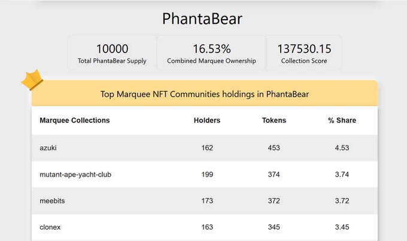Open the mutant-ape-yacht-club collection
The height and width of the screenshot is (241, 407).
coord(205,175)
